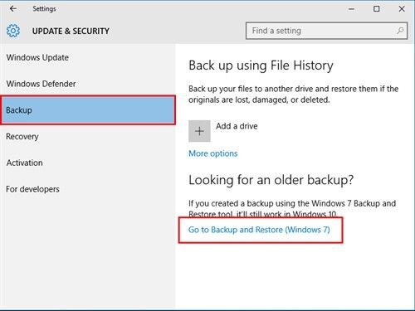Select the Backup section
Image resolution: width=415 pixels, height=311 pixels.
point(88,110)
